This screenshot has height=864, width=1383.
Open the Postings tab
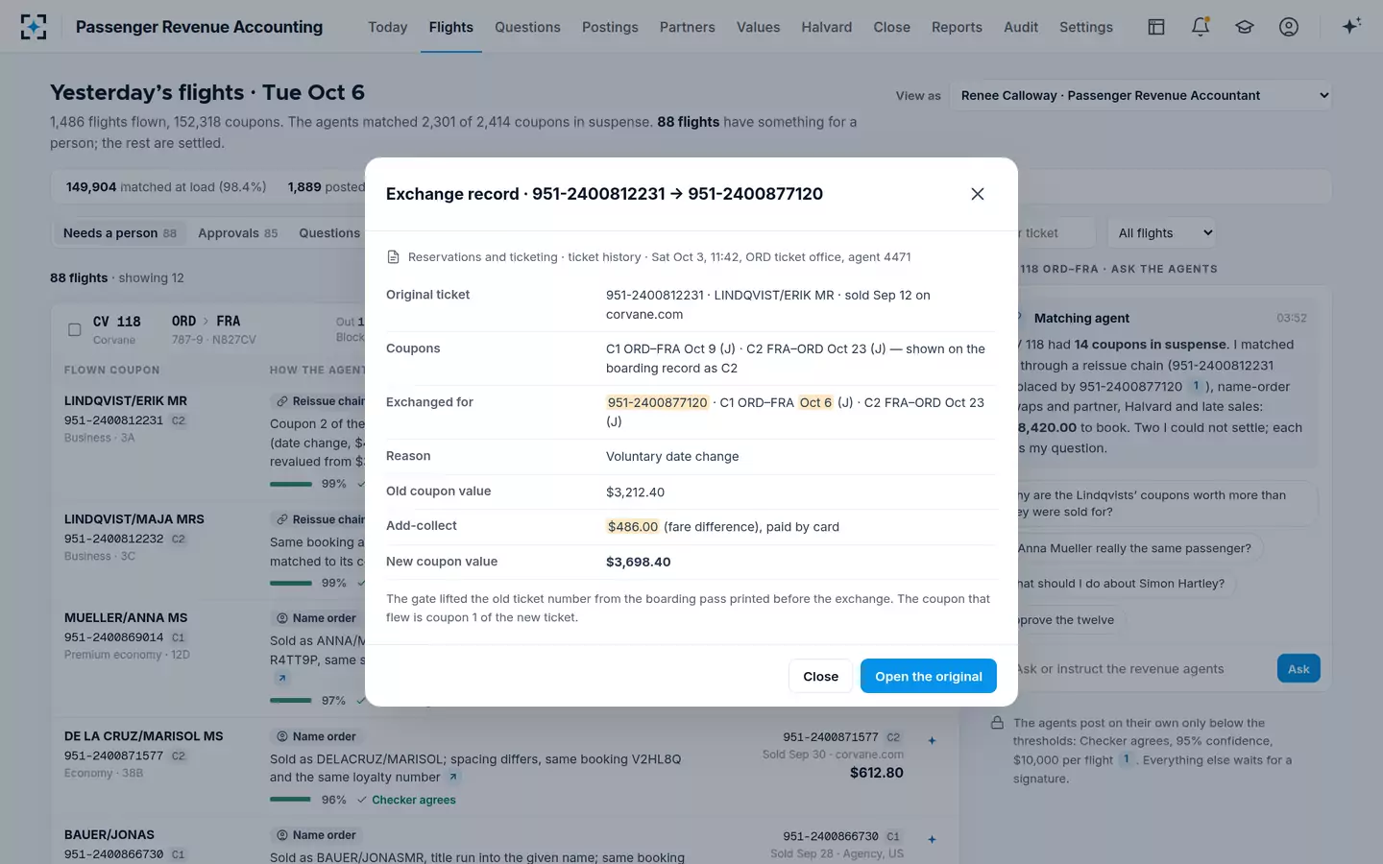tap(610, 27)
